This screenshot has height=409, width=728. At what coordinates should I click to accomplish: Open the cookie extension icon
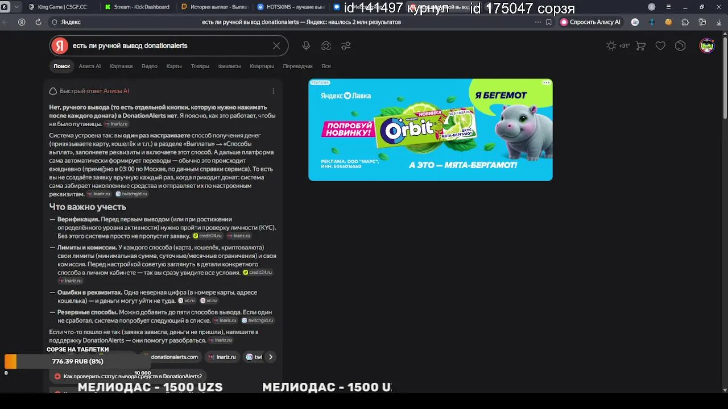[x=669, y=22]
